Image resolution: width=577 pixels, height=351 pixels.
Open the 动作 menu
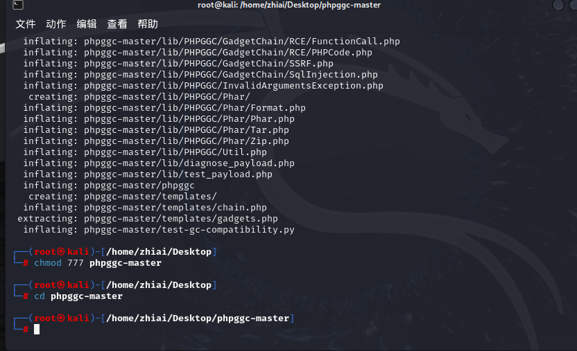point(56,24)
